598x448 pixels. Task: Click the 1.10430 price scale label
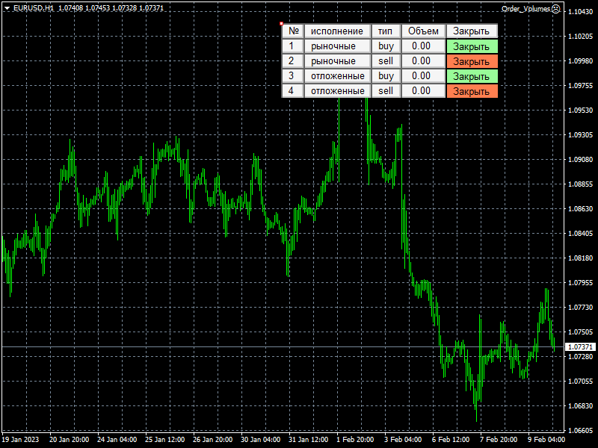point(581,12)
